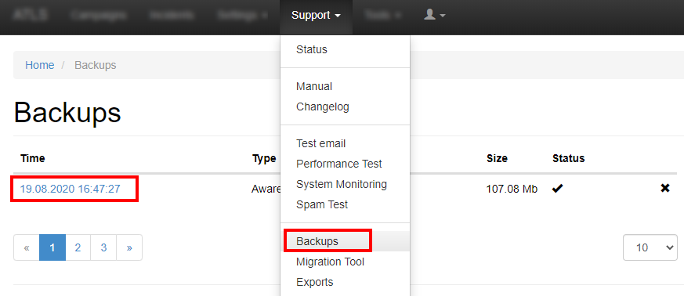The image size is (684, 296).
Task: Delete backup using the X icon
Action: [665, 189]
